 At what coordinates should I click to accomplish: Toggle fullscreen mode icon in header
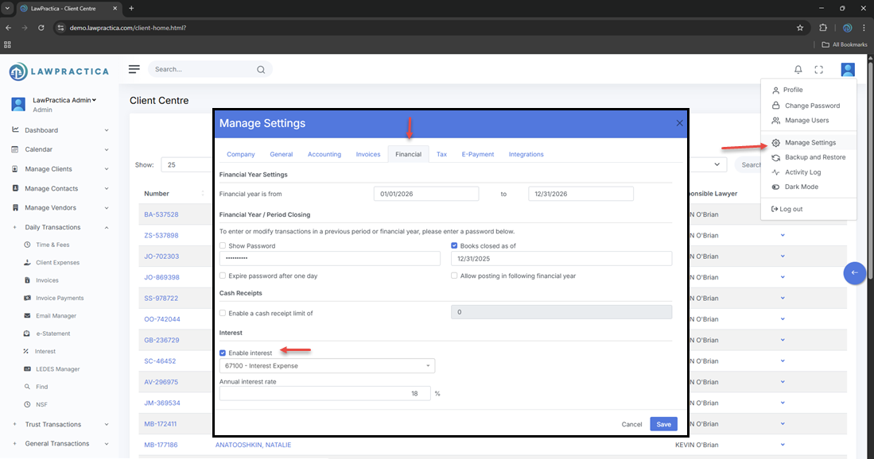pos(818,70)
